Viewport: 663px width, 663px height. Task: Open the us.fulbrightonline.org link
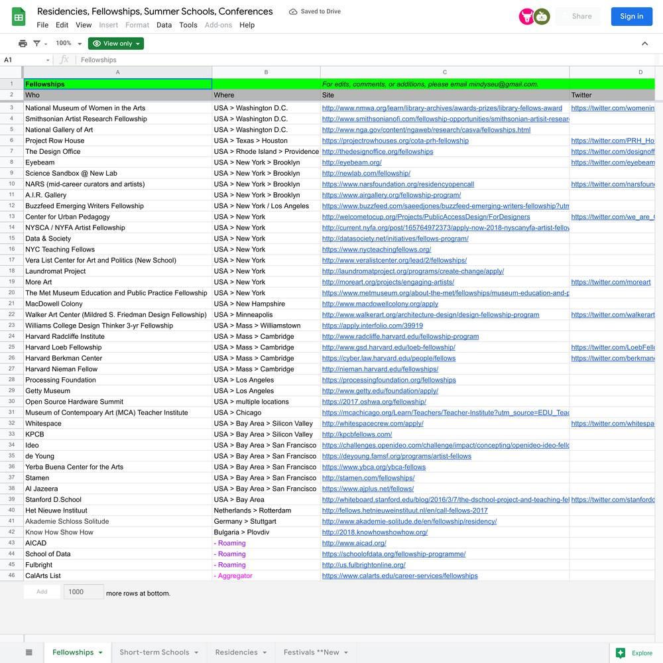pyautogui.click(x=363, y=565)
